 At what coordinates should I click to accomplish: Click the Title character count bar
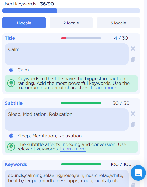point(81,38)
